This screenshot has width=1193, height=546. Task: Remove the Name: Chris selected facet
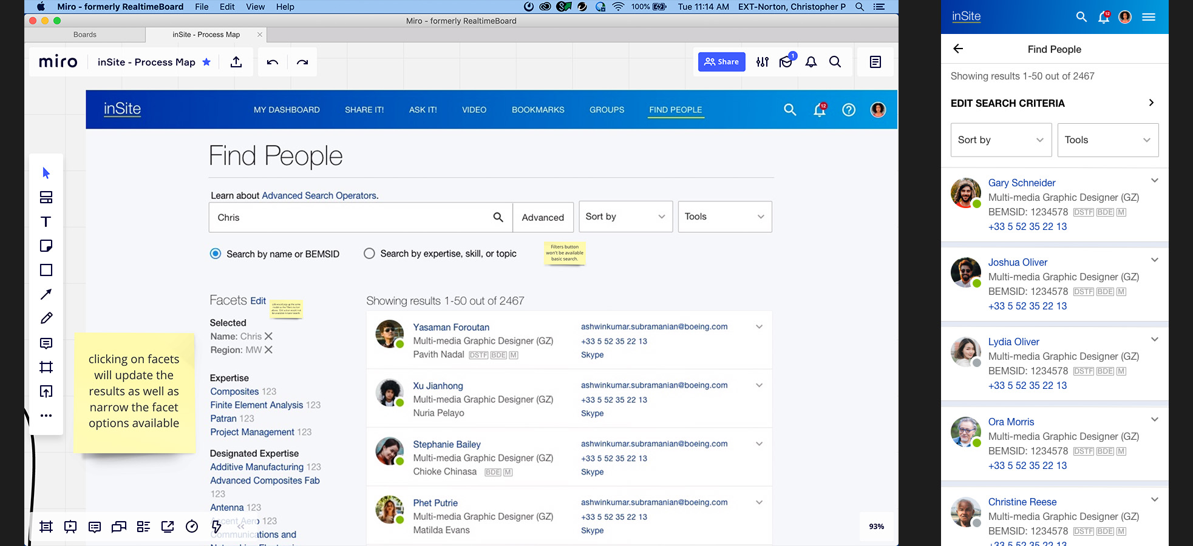pyautogui.click(x=268, y=336)
